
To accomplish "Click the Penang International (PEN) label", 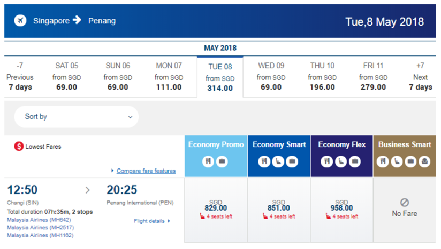I will coord(140,203).
